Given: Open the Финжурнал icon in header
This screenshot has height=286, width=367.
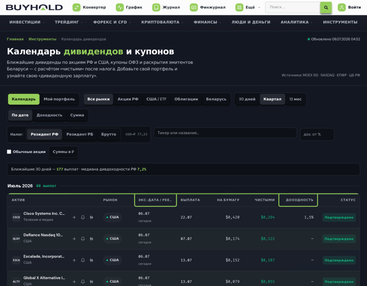Looking at the screenshot, I should (194, 8).
